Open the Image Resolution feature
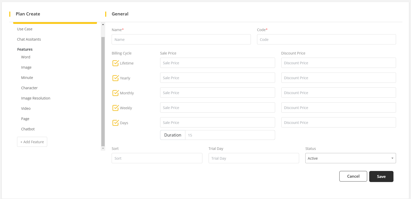Screen dimensions: 411x199 tap(36, 98)
